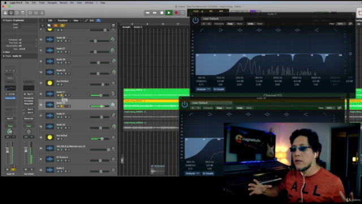Open the Window menu
362x204 pixels.
tap(89, 3)
